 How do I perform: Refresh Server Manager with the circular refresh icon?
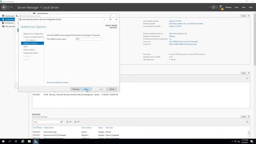click(x=213, y=7)
